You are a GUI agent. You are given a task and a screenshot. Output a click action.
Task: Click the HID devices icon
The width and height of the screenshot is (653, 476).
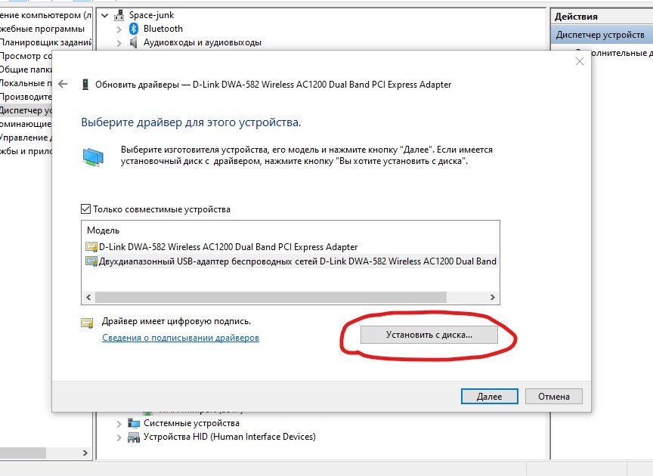pos(133,437)
